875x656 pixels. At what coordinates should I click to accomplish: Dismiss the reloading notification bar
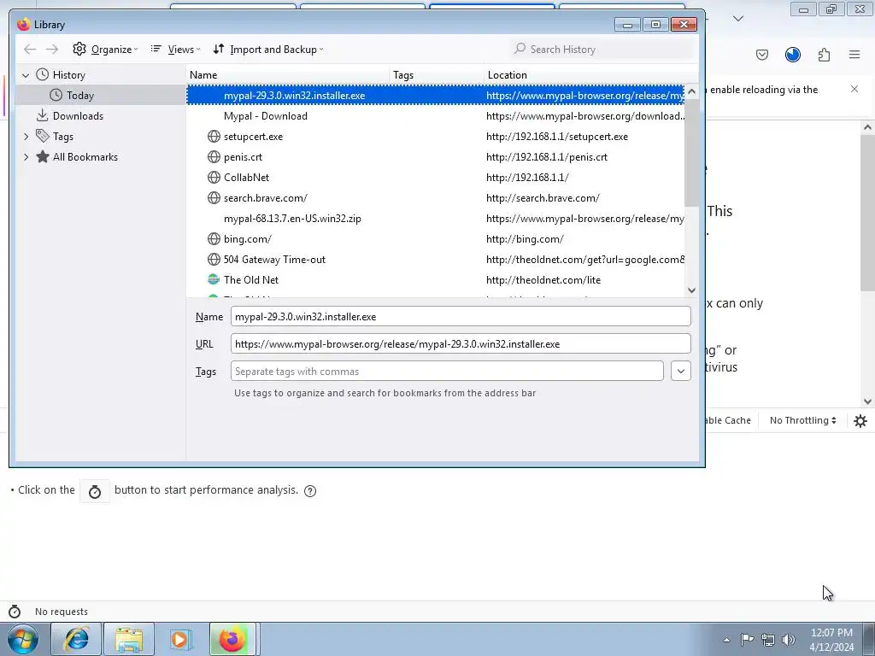(x=854, y=89)
